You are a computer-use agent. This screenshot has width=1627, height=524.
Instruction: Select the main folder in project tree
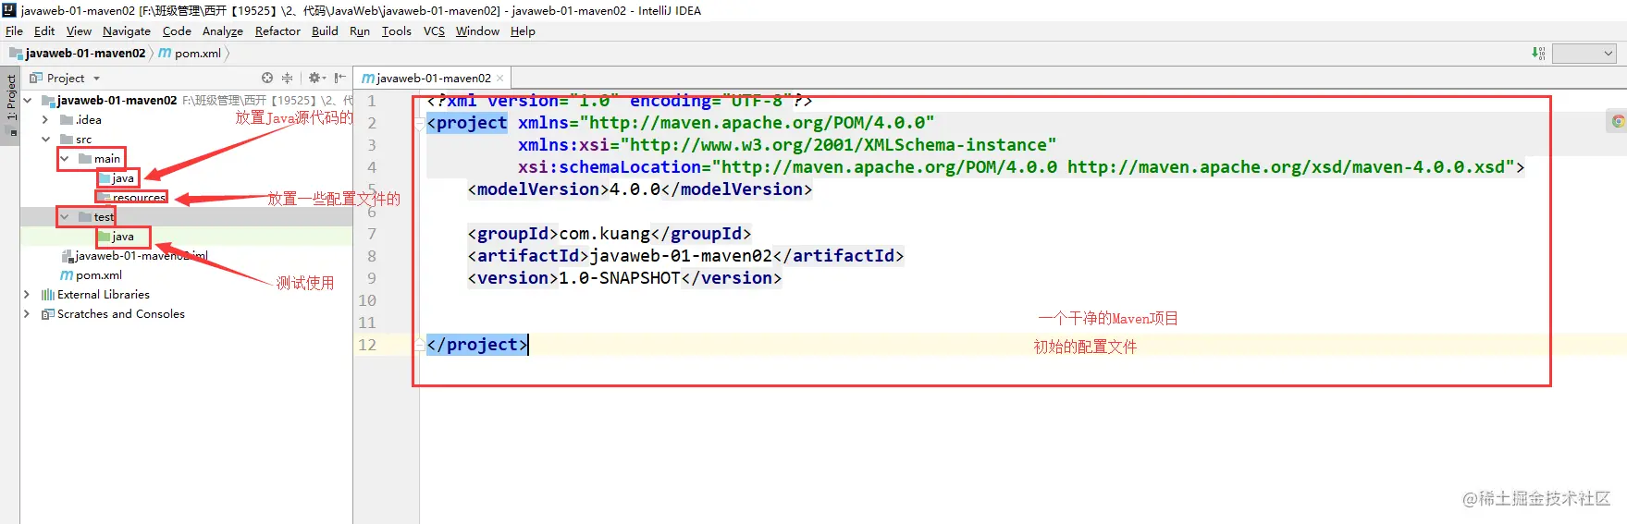[100, 159]
